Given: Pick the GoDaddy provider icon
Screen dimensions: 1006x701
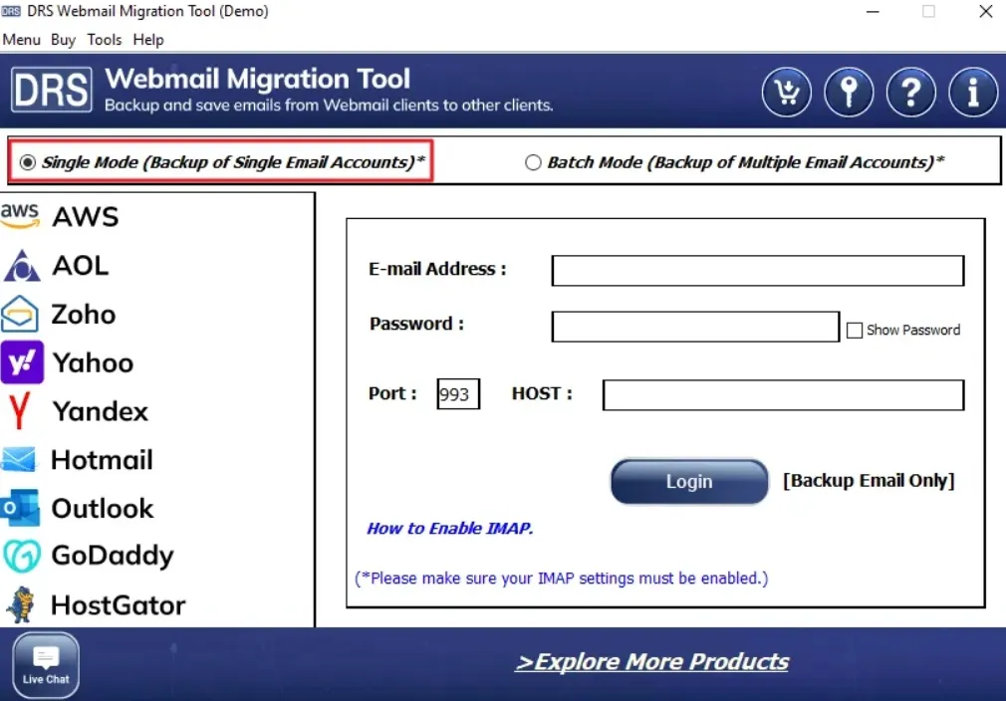Looking at the screenshot, I should [x=21, y=556].
